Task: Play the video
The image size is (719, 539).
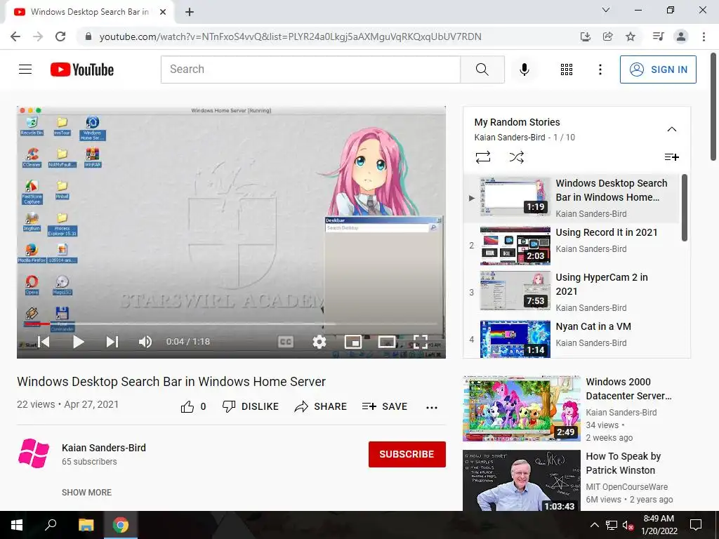Action: tap(79, 342)
